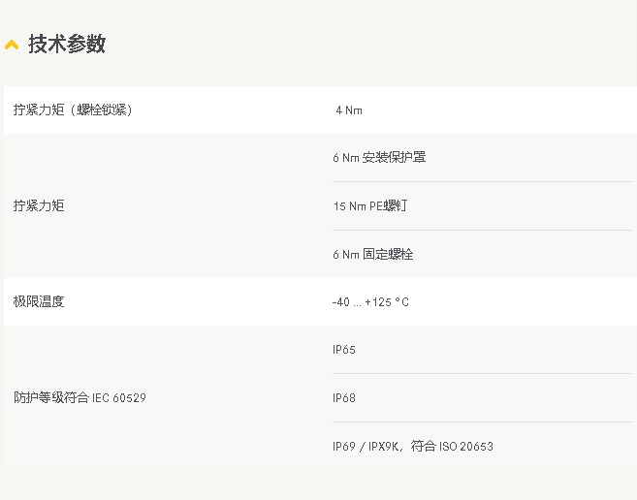The image size is (637, 500).
Task: Click the 技术参数 section heading
Action: coord(67,44)
